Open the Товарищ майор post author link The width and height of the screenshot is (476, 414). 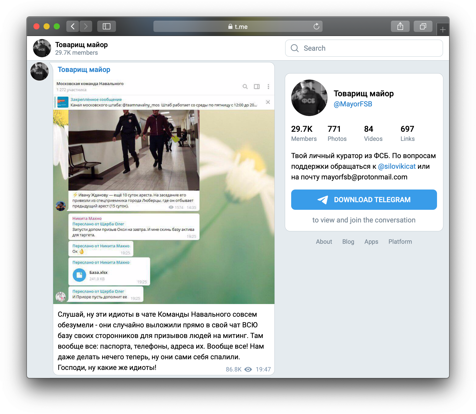coord(84,70)
